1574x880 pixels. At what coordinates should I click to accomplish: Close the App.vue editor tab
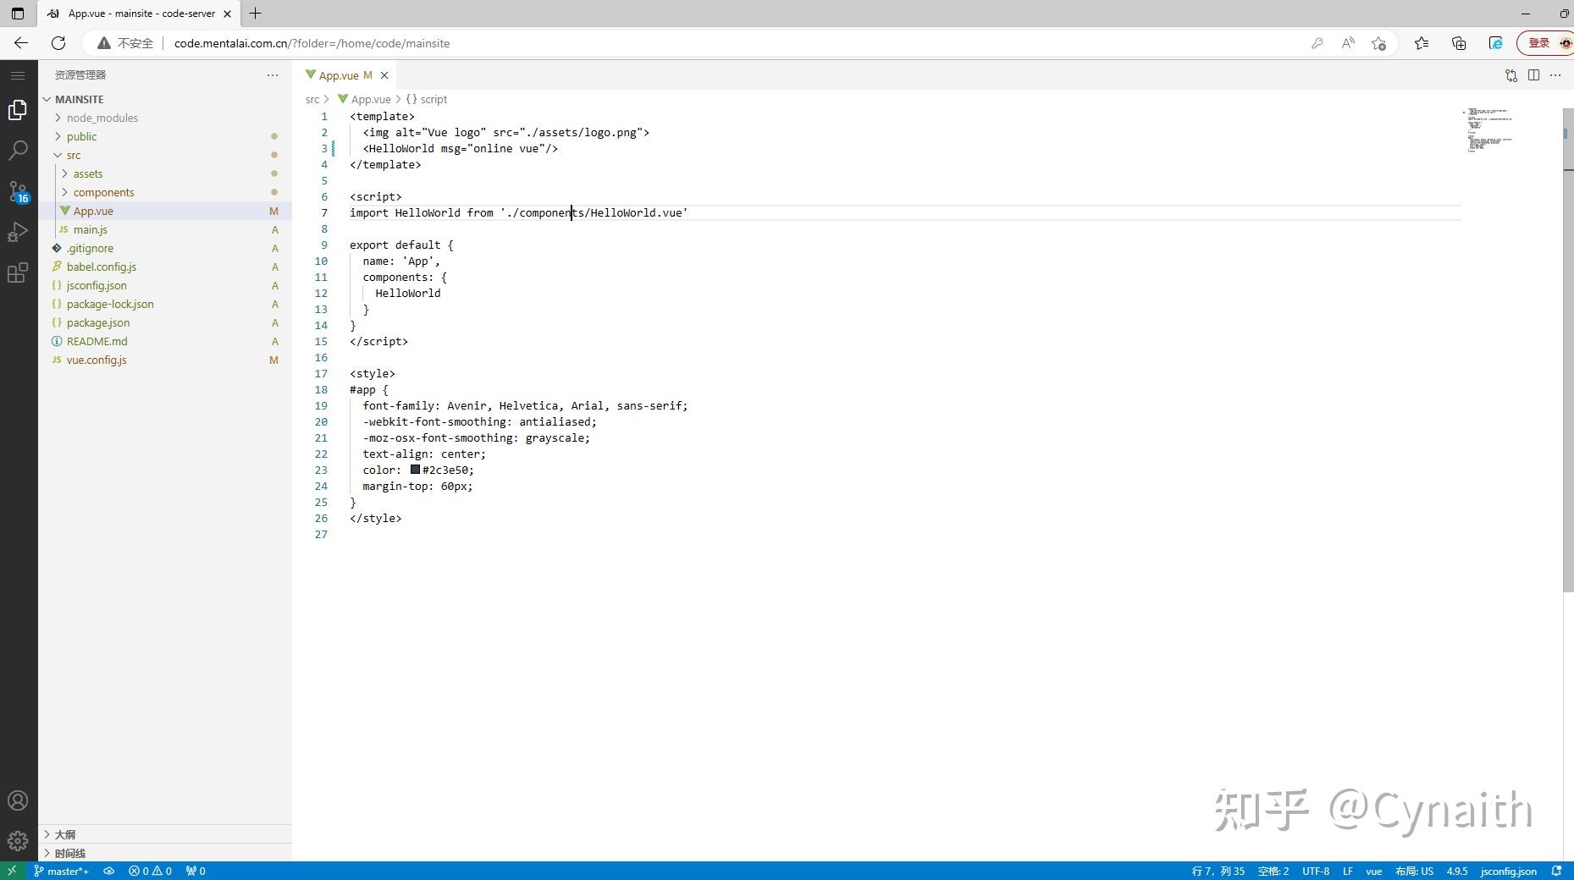[x=384, y=75]
